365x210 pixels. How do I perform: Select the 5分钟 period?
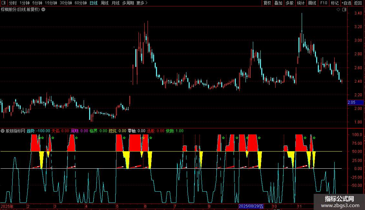tap(37, 3)
